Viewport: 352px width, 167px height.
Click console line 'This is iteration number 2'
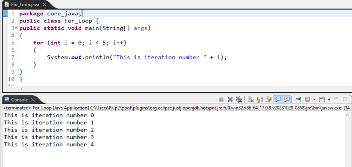pyautogui.click(x=49, y=130)
